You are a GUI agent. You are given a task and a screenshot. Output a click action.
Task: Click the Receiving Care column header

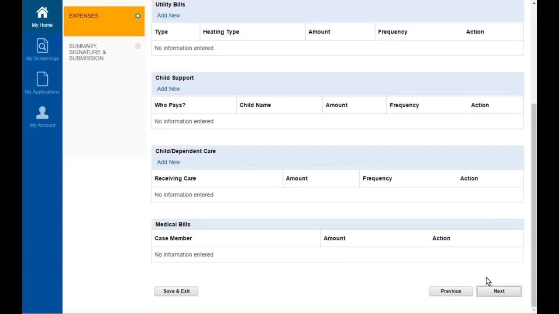pos(175,178)
